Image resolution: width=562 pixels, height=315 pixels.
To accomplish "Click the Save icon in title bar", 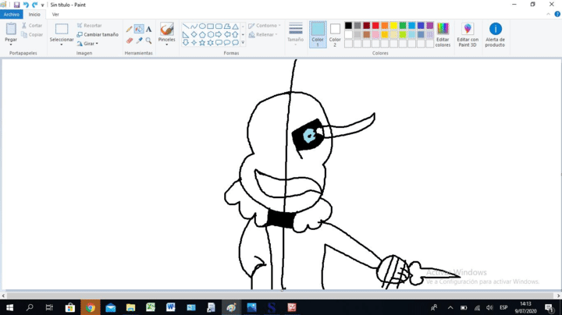I will tap(16, 5).
